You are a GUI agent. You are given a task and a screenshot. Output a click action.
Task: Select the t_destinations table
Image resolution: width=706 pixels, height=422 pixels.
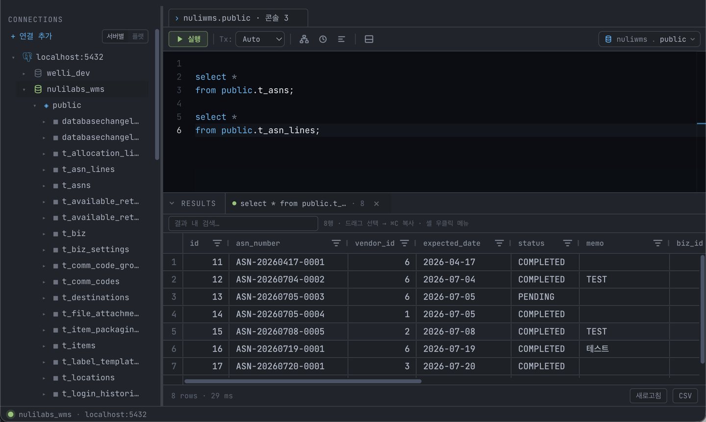[95, 298]
